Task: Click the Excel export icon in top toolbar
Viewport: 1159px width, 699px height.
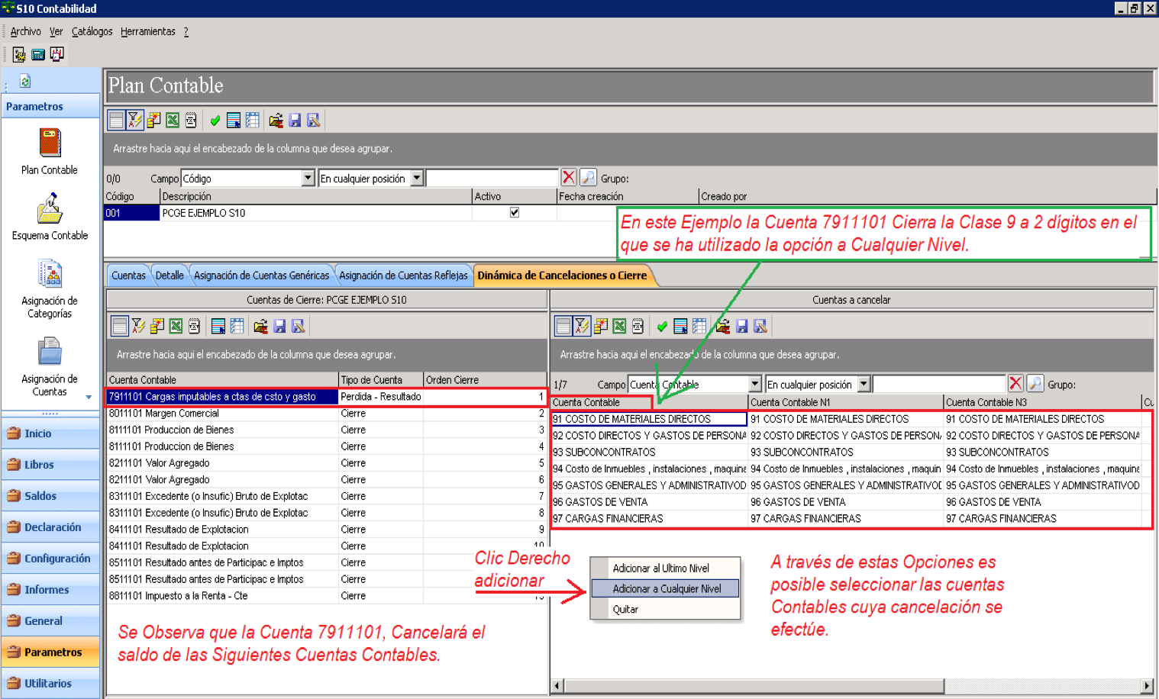Action: (173, 120)
